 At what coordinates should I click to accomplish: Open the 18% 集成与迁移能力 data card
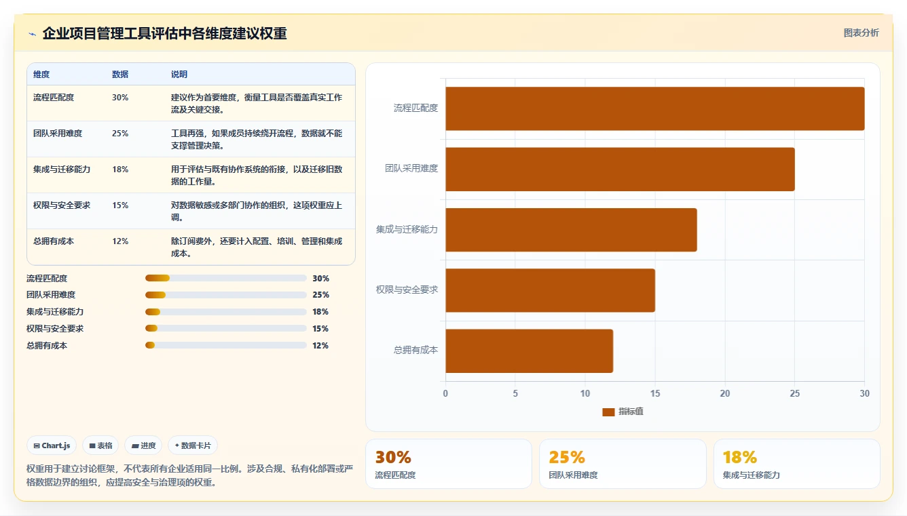pyautogui.click(x=797, y=464)
